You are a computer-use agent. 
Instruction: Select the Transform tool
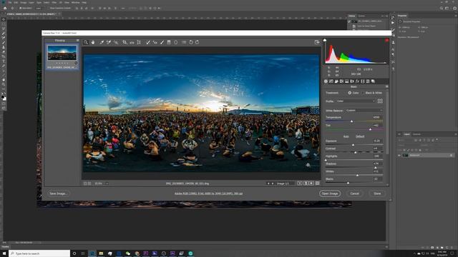pos(139,43)
